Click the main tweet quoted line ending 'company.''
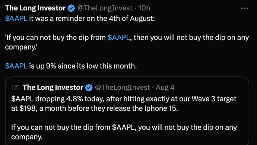Viewport: 257px width, 145px height. (x=21, y=47)
